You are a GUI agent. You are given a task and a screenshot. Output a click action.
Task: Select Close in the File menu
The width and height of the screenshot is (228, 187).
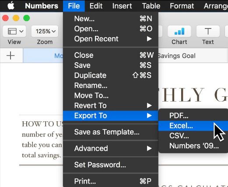[111, 55]
